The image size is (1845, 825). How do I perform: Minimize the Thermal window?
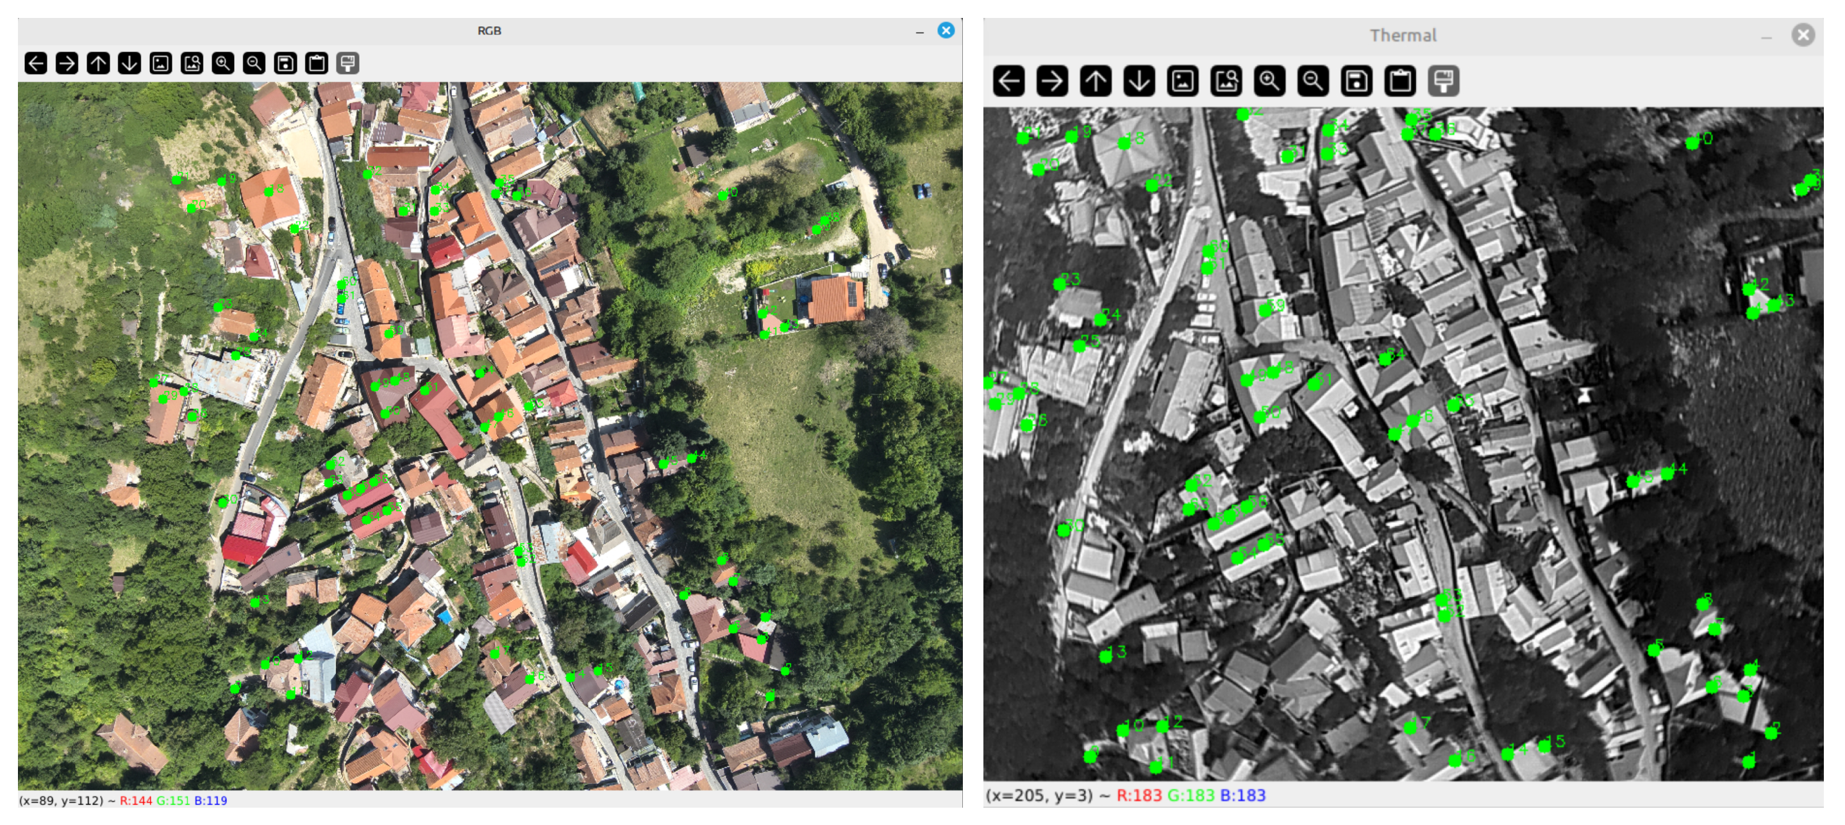pyautogui.click(x=1766, y=36)
